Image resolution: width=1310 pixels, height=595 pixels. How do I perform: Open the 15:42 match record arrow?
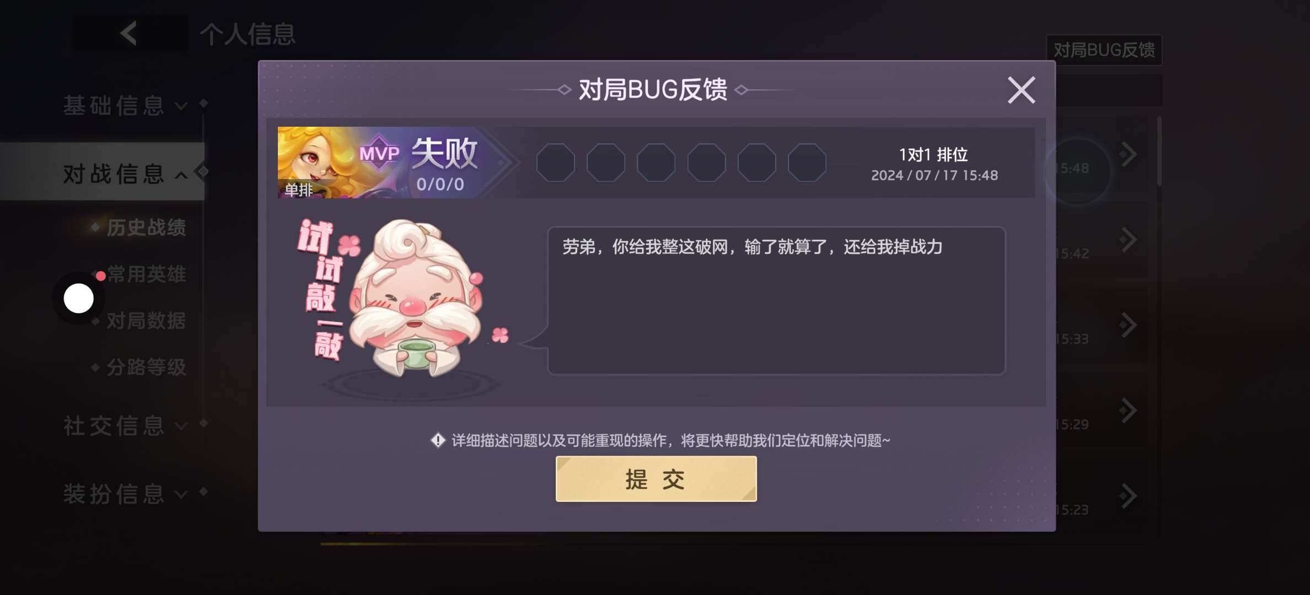pyautogui.click(x=1128, y=239)
